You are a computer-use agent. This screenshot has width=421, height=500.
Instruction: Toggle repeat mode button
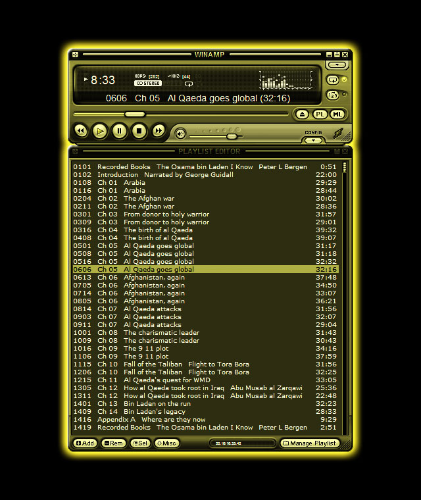[333, 80]
